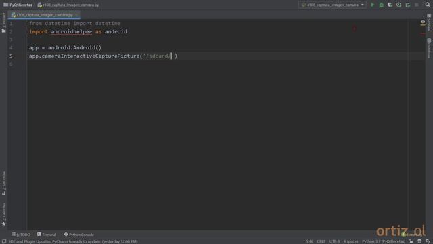The width and height of the screenshot is (433, 244).
Task: Open the Database tool window stripe
Action: click(x=429, y=48)
